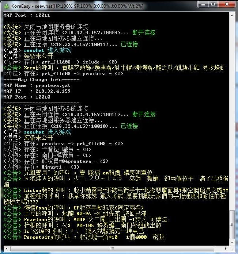This screenshot has height=254, width=238.
Task: Click the 'MAP Name : prontera.gat' line
Action: 37,85
